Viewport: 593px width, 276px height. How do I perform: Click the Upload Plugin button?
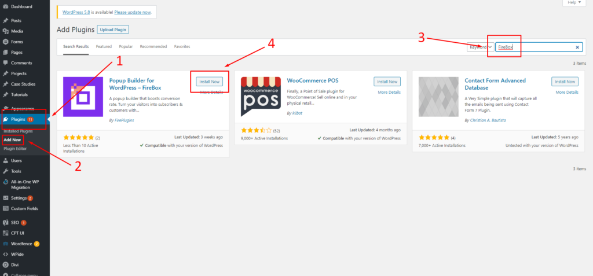(x=113, y=30)
